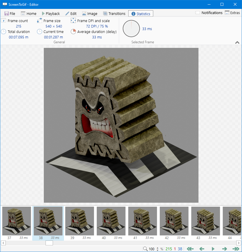Select the Statistics tab
The height and width of the screenshot is (252, 242).
141,14
